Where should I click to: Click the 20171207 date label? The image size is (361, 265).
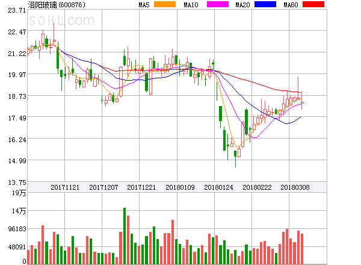103,187
